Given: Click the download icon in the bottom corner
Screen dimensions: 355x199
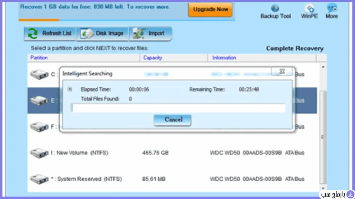Looking at the screenshot, I should [x=350, y=194].
